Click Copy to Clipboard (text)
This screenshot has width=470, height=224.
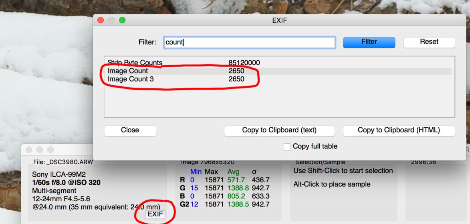click(279, 130)
